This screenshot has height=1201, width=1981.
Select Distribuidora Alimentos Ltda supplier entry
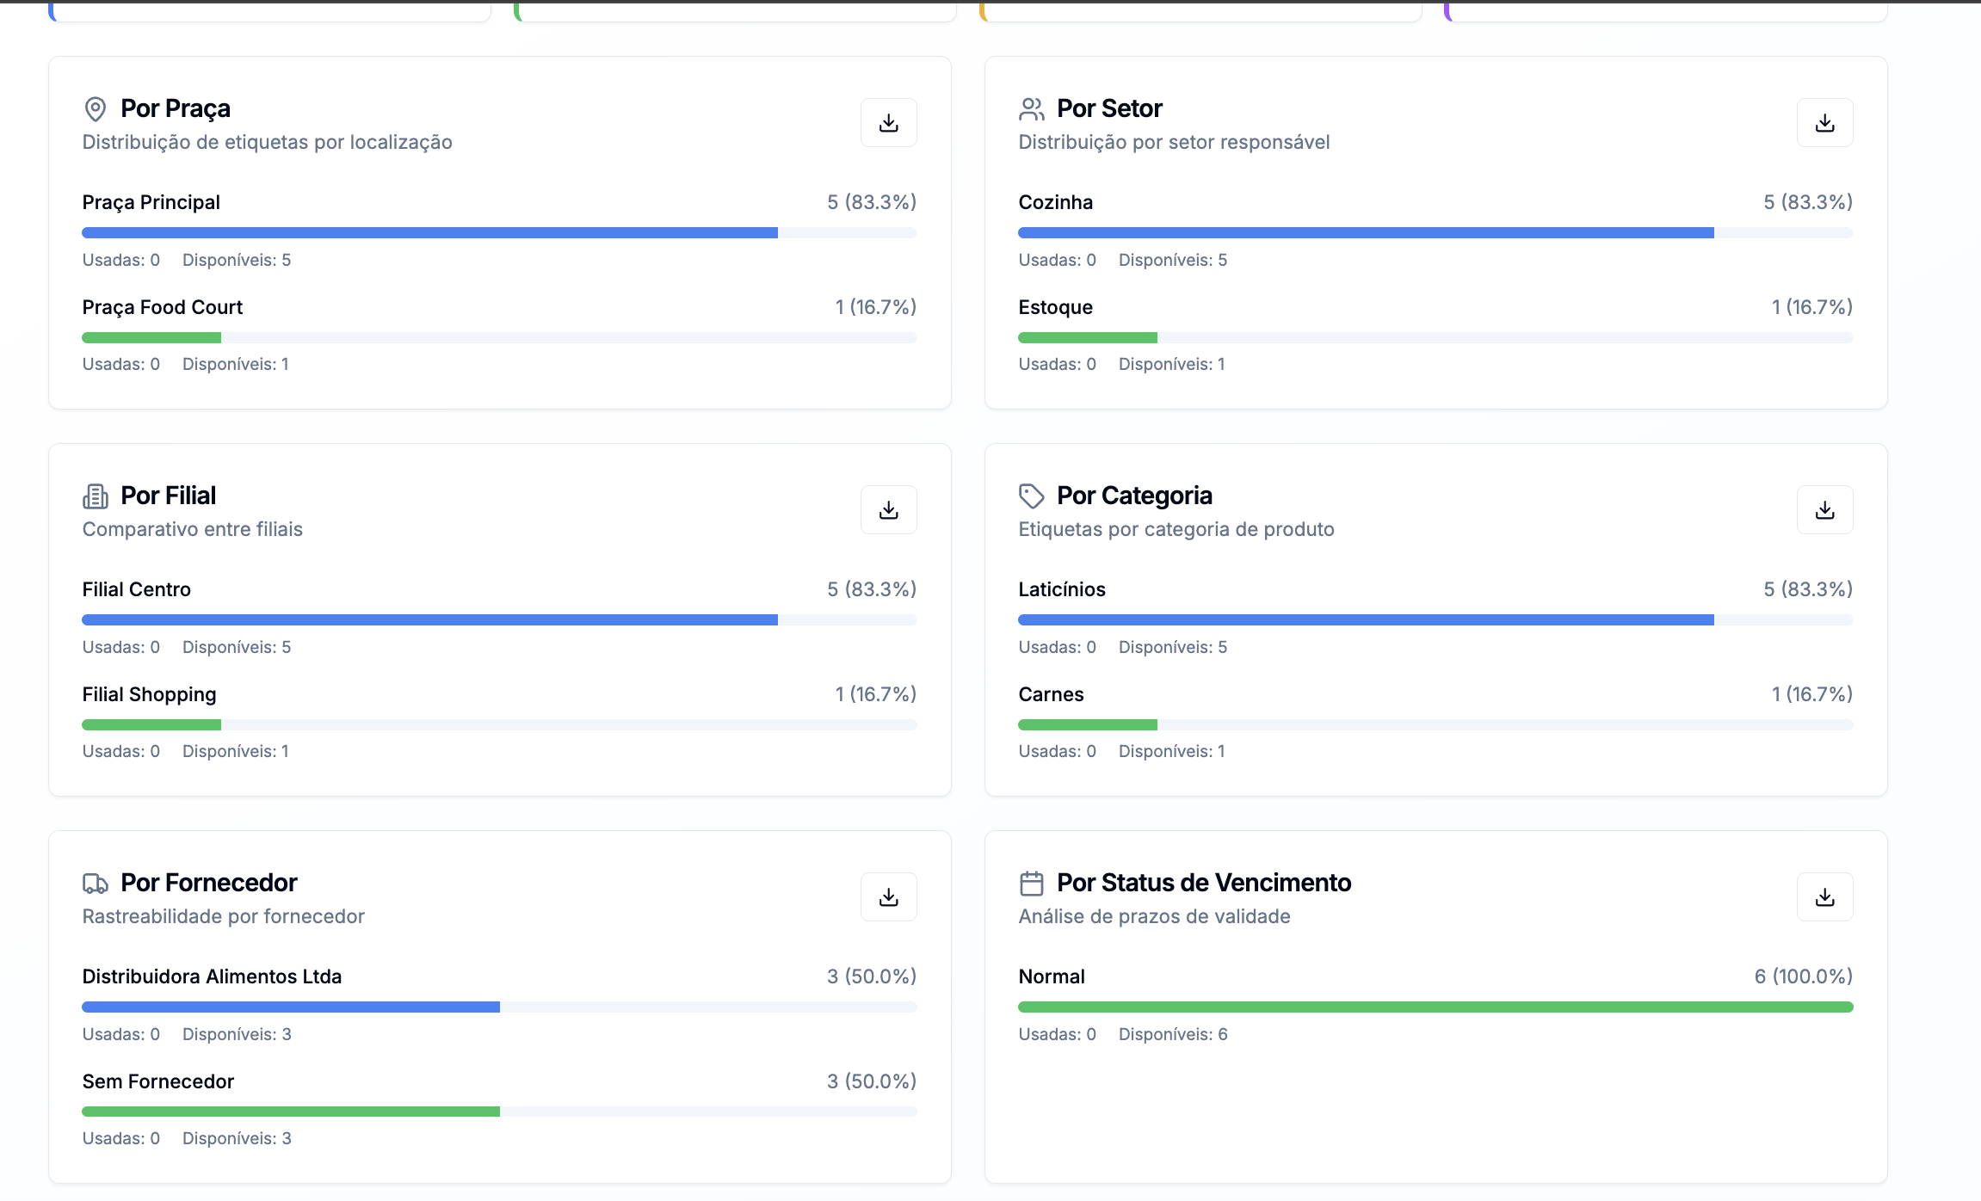212,976
